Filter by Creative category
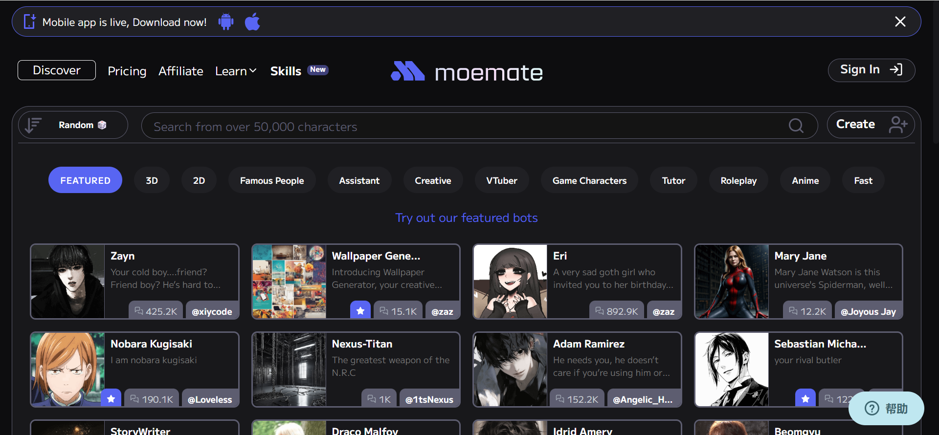 pos(433,180)
